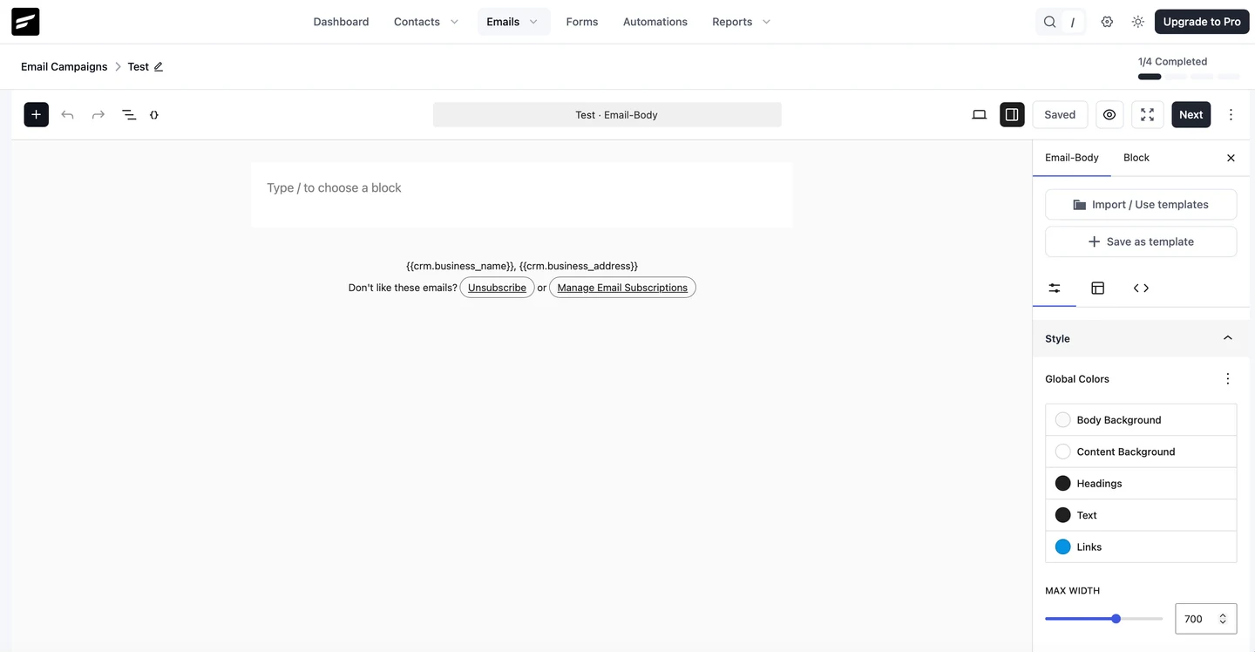Image resolution: width=1255 pixels, height=652 pixels.
Task: Open the Automations menu
Action: [655, 22]
